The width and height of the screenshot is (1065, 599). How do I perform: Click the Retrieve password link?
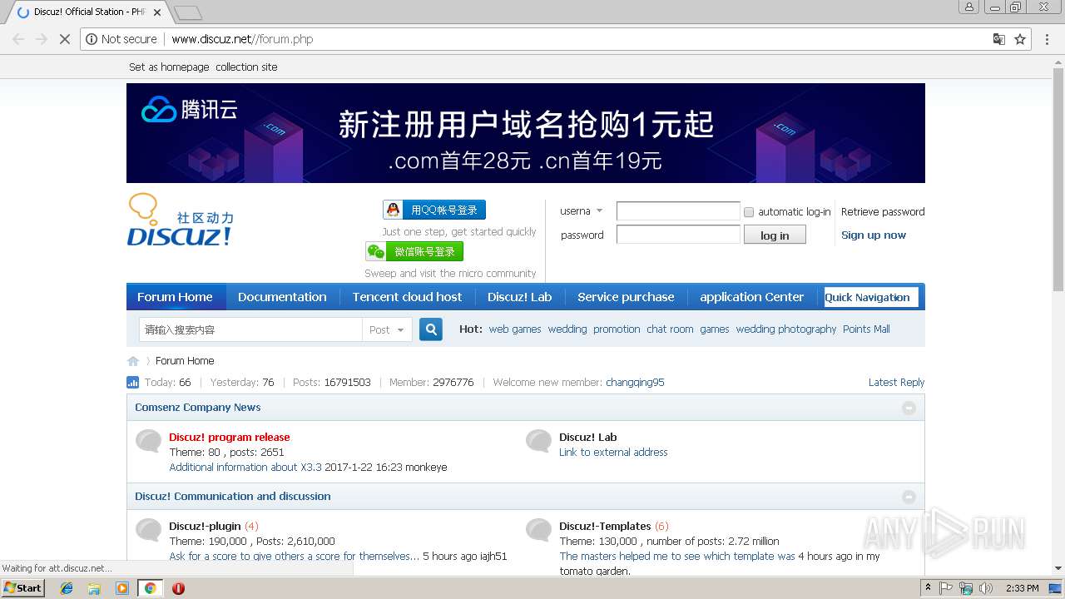click(x=882, y=212)
